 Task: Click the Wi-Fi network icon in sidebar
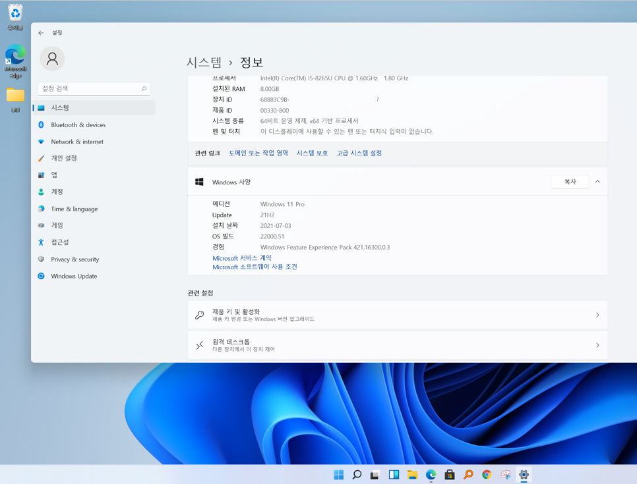(x=41, y=142)
